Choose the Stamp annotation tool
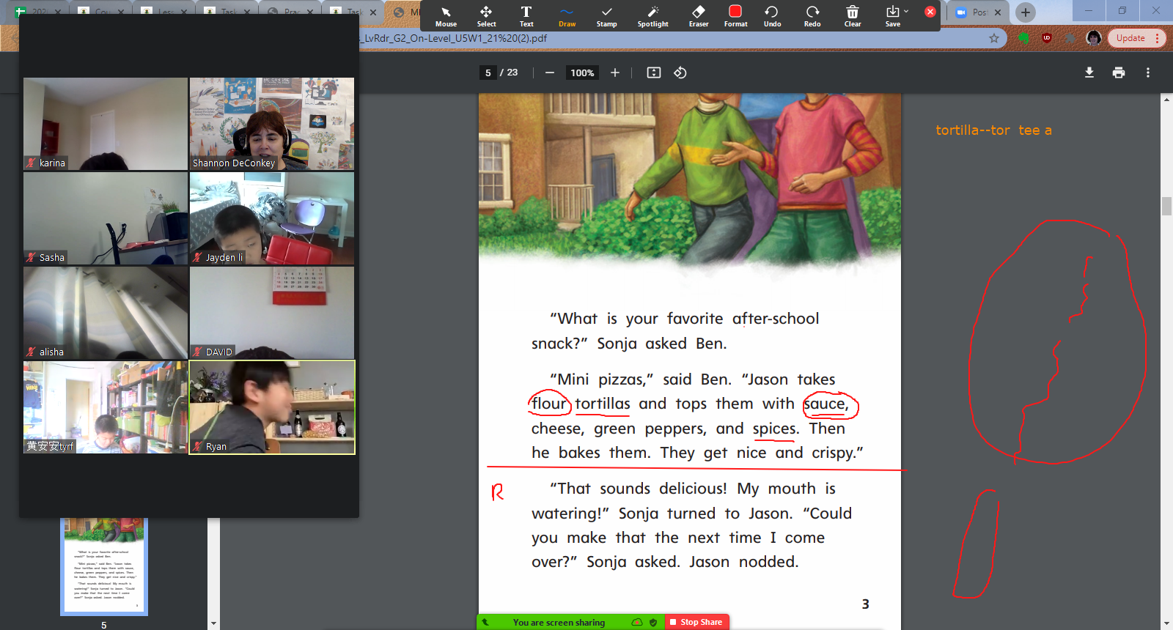 click(x=606, y=16)
